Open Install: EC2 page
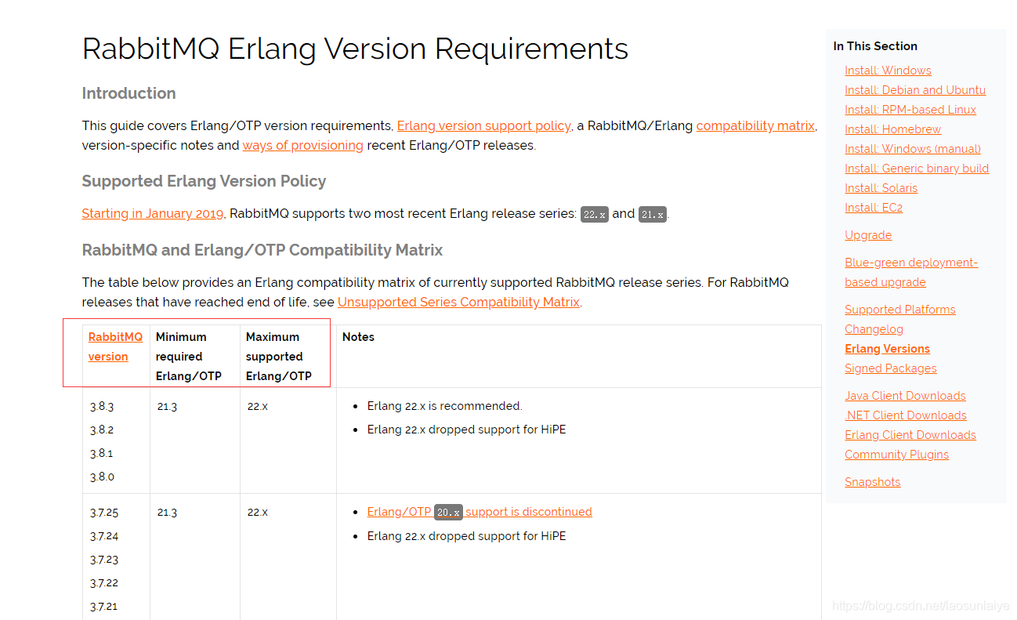This screenshot has width=1017, height=620. [x=874, y=208]
